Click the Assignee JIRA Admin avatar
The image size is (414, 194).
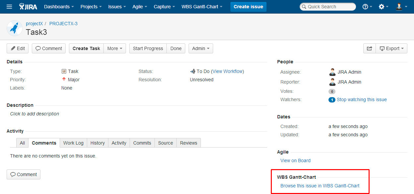[x=332, y=72]
